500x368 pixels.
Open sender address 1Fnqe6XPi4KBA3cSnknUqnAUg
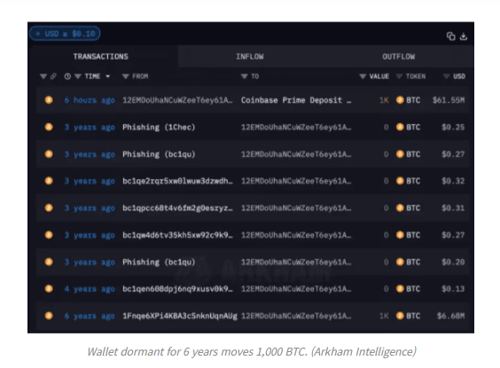180,316
